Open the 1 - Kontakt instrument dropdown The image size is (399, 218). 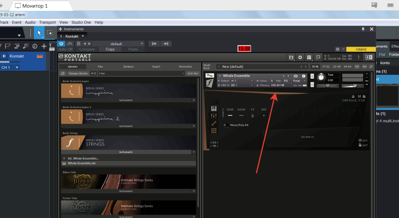pyautogui.click(x=83, y=36)
